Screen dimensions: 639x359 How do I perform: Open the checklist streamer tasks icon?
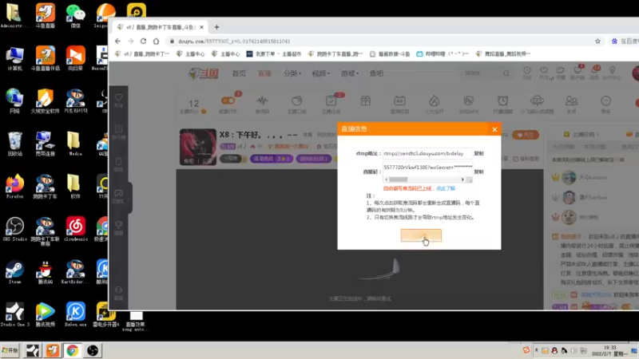coord(331,101)
